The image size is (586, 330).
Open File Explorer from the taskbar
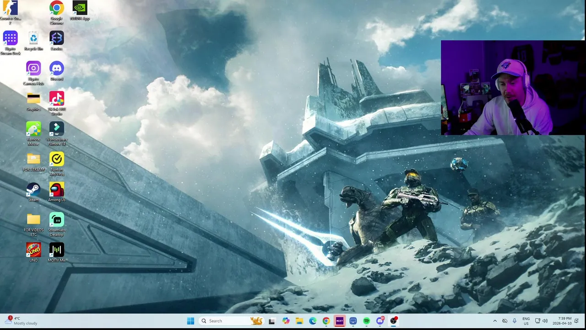[x=299, y=321]
